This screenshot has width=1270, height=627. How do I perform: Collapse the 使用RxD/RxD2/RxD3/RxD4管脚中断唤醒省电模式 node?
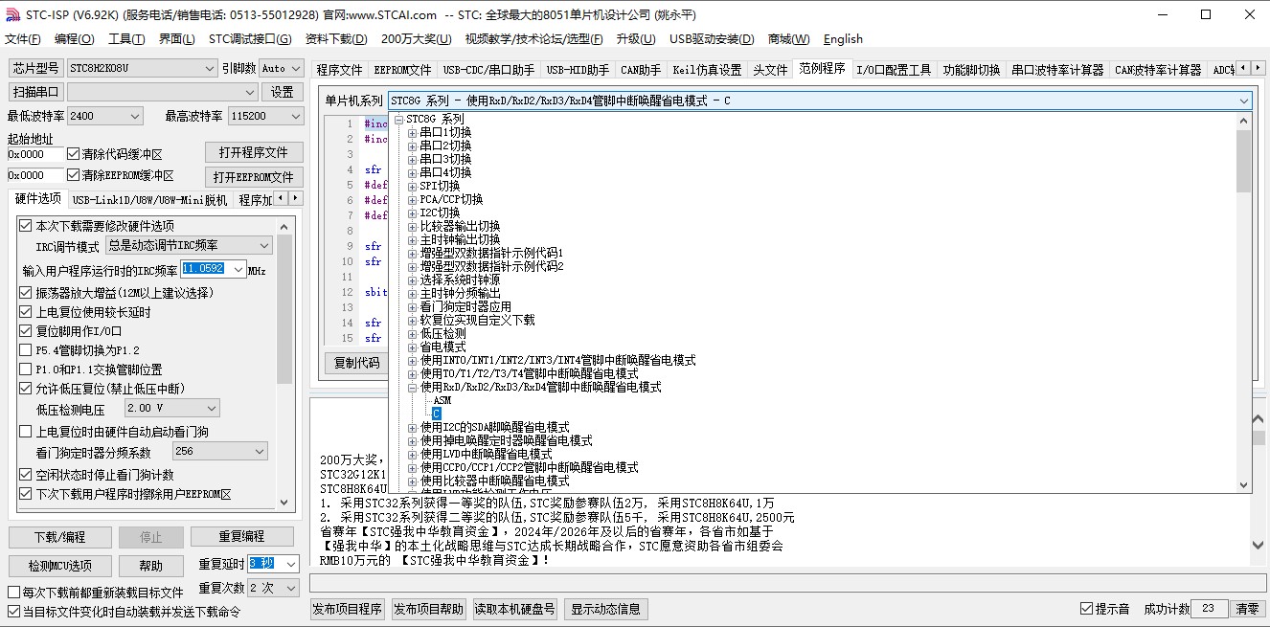coord(412,388)
